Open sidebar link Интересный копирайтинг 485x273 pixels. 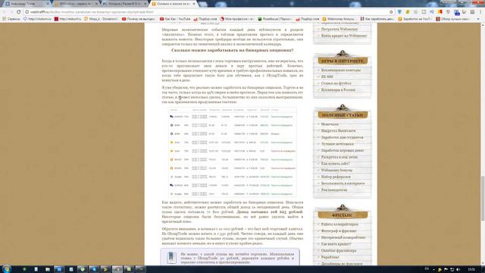(x=343, y=237)
